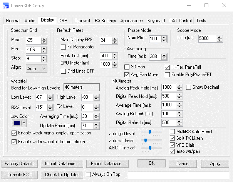Enable Fill Panadapter checkbox
This screenshot has height=182, width=233.
63,47
